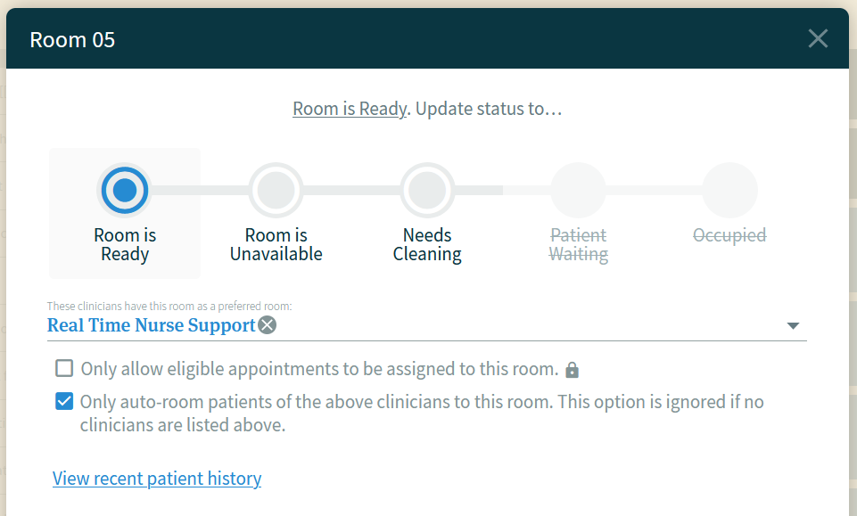Select the Room is Unavailable status circle
This screenshot has height=516, width=857.
[x=276, y=190]
